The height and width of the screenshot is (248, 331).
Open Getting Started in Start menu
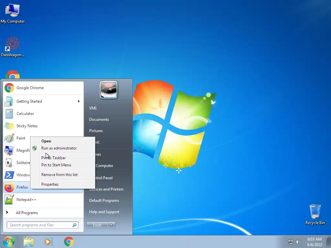pyautogui.click(x=43, y=101)
